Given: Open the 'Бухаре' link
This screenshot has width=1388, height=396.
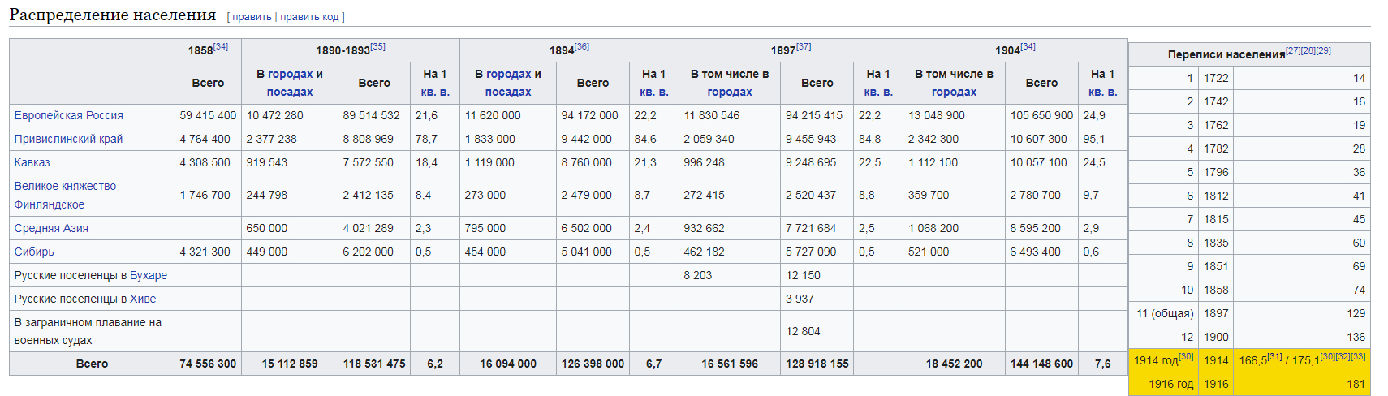Looking at the screenshot, I should pyautogui.click(x=149, y=275).
